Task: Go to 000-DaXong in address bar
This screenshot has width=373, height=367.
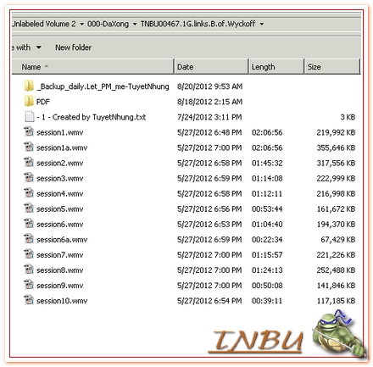Action: [x=108, y=24]
